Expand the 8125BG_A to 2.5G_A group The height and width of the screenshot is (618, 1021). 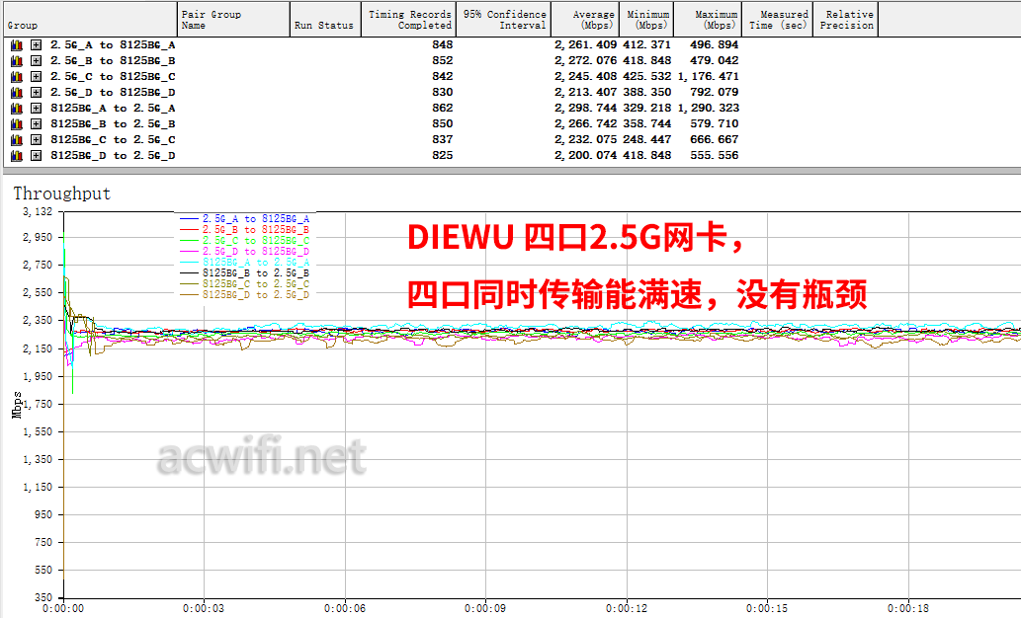(37, 108)
